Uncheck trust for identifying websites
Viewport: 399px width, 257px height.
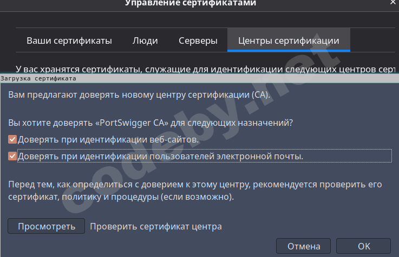click(12, 139)
